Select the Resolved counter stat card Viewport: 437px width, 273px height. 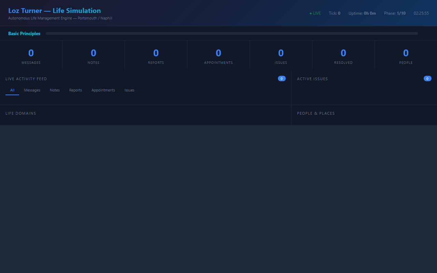[x=343, y=56]
